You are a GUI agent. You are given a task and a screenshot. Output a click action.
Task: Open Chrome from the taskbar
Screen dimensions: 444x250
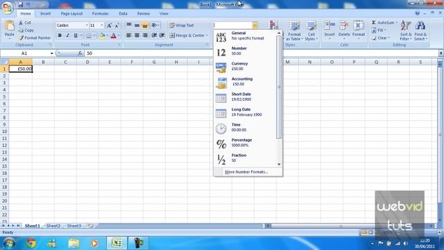(31, 243)
